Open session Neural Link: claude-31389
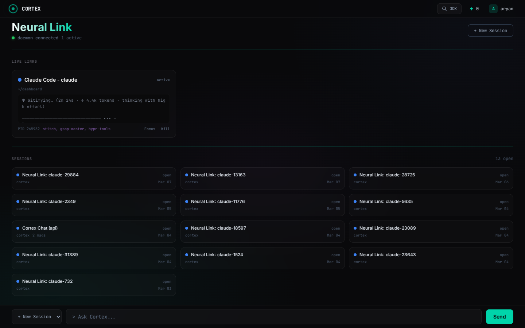The height and width of the screenshot is (328, 525). tap(94, 258)
